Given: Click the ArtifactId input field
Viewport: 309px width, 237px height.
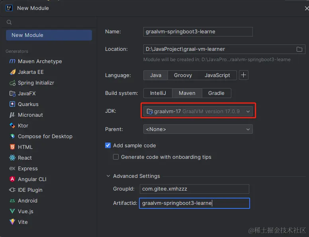Looking at the screenshot, I should coord(194,203).
